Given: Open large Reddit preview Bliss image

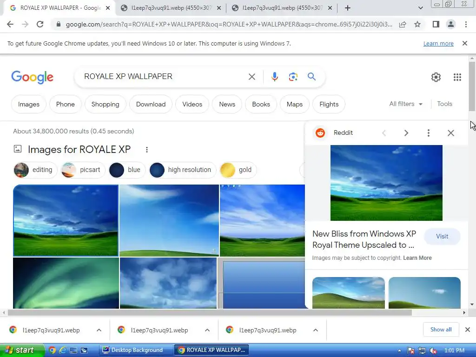Looking at the screenshot, I should click(x=386, y=183).
